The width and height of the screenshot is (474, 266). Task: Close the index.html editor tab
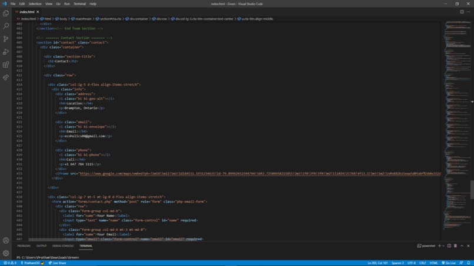coord(38,12)
